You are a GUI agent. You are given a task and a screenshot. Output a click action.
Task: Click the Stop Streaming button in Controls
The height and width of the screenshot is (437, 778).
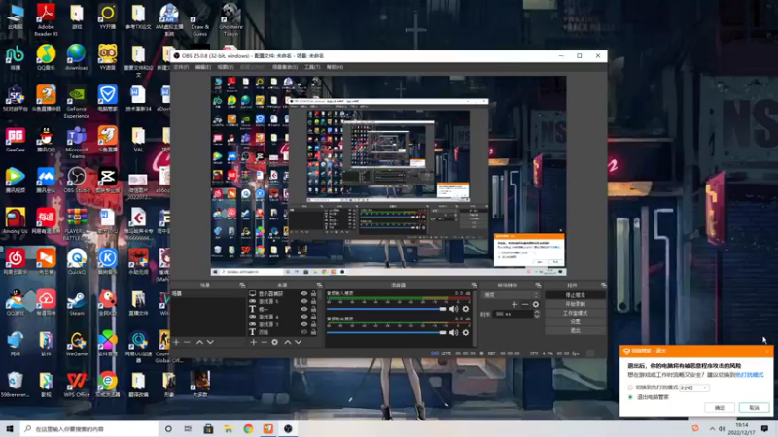pyautogui.click(x=577, y=294)
